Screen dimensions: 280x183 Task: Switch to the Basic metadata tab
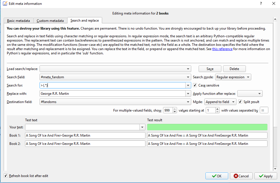[18, 20]
